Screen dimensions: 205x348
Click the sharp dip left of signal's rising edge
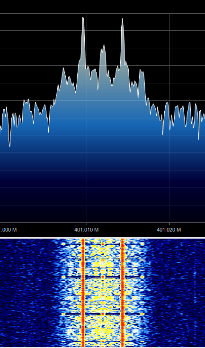(x=49, y=132)
